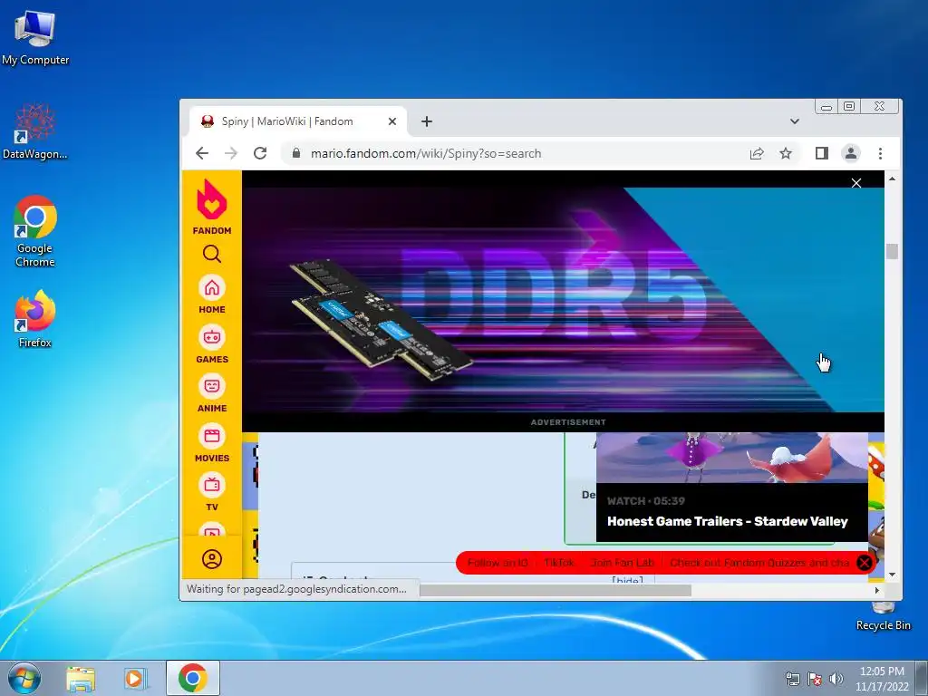Open My Computer desktop icon
The width and height of the screenshot is (928, 696).
pos(35,36)
